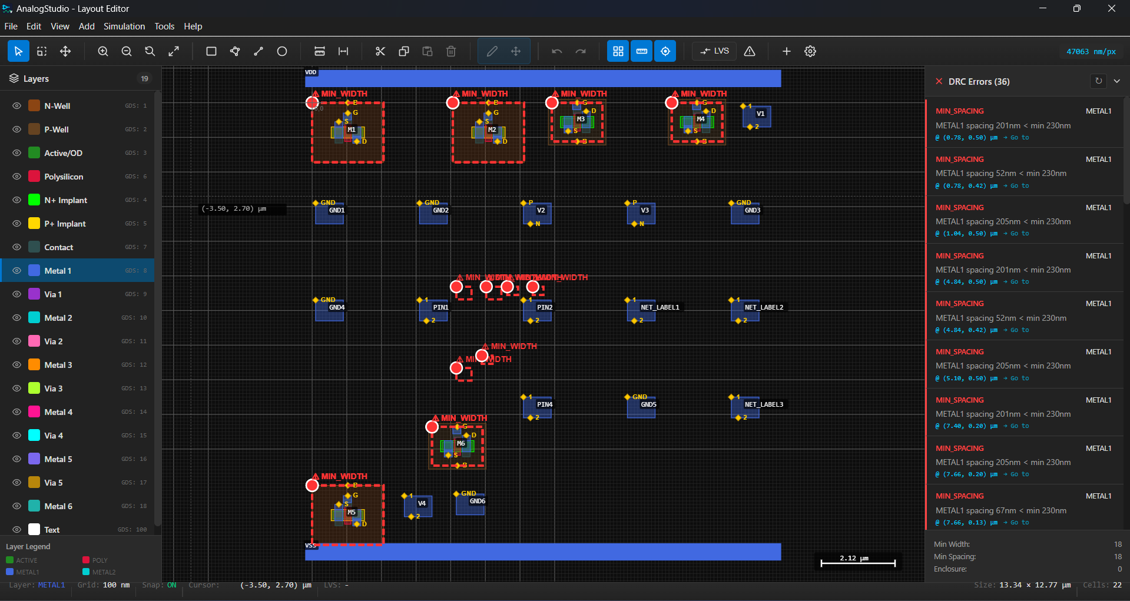Cut the selection with scissors icon
The height and width of the screenshot is (601, 1130).
tap(380, 51)
